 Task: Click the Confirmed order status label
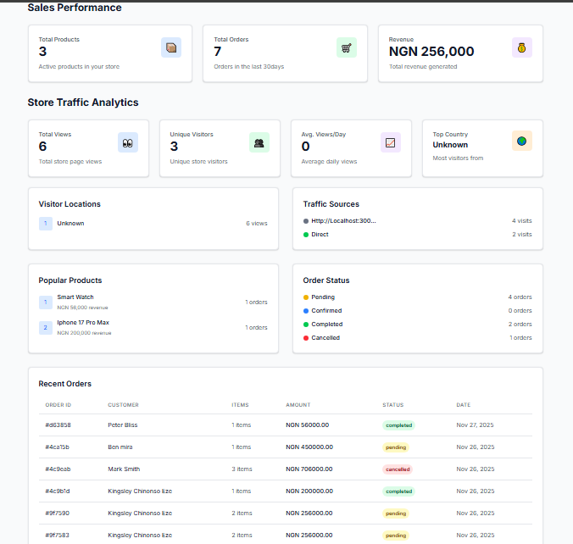(326, 310)
